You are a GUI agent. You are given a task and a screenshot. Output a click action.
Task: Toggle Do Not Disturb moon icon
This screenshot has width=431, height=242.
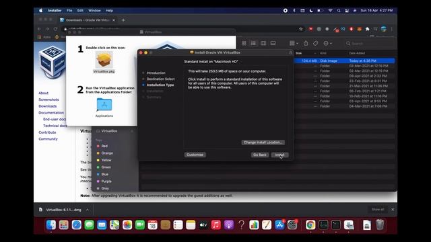click(311, 11)
